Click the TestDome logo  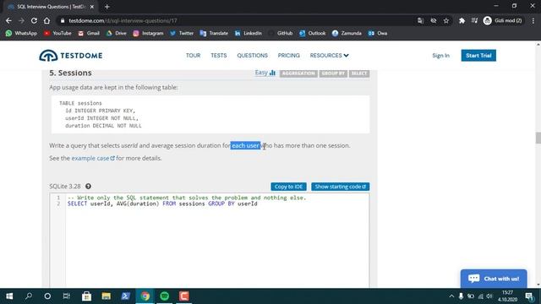pyautogui.click(x=71, y=56)
